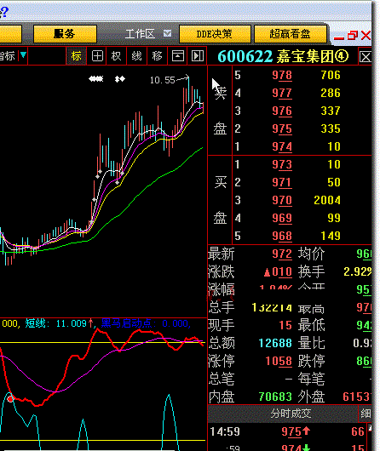
Task: Click buy level 1 price 973
Action: 282,164
